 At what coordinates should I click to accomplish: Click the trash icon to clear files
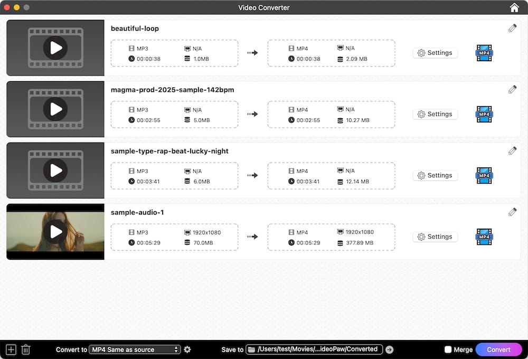point(25,349)
